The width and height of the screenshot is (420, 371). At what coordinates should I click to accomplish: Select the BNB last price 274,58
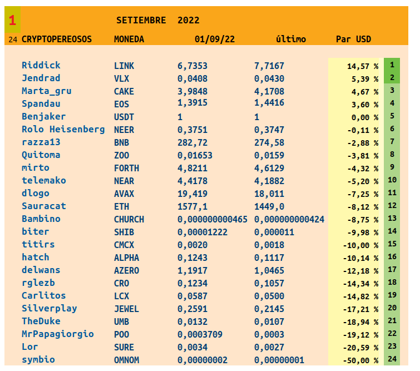(x=269, y=143)
